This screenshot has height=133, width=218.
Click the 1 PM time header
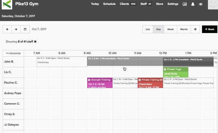[x=188, y=53]
